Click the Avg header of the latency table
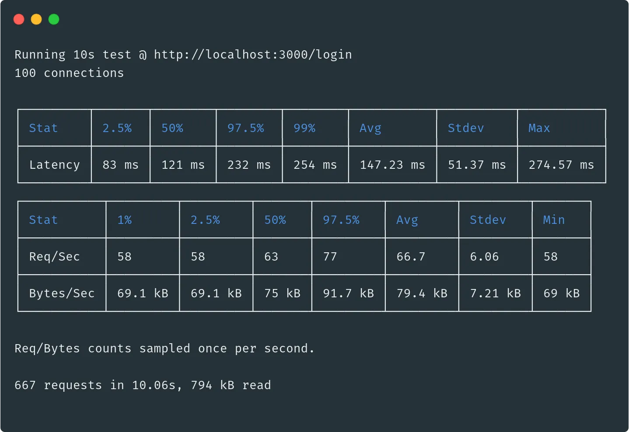 [370, 128]
